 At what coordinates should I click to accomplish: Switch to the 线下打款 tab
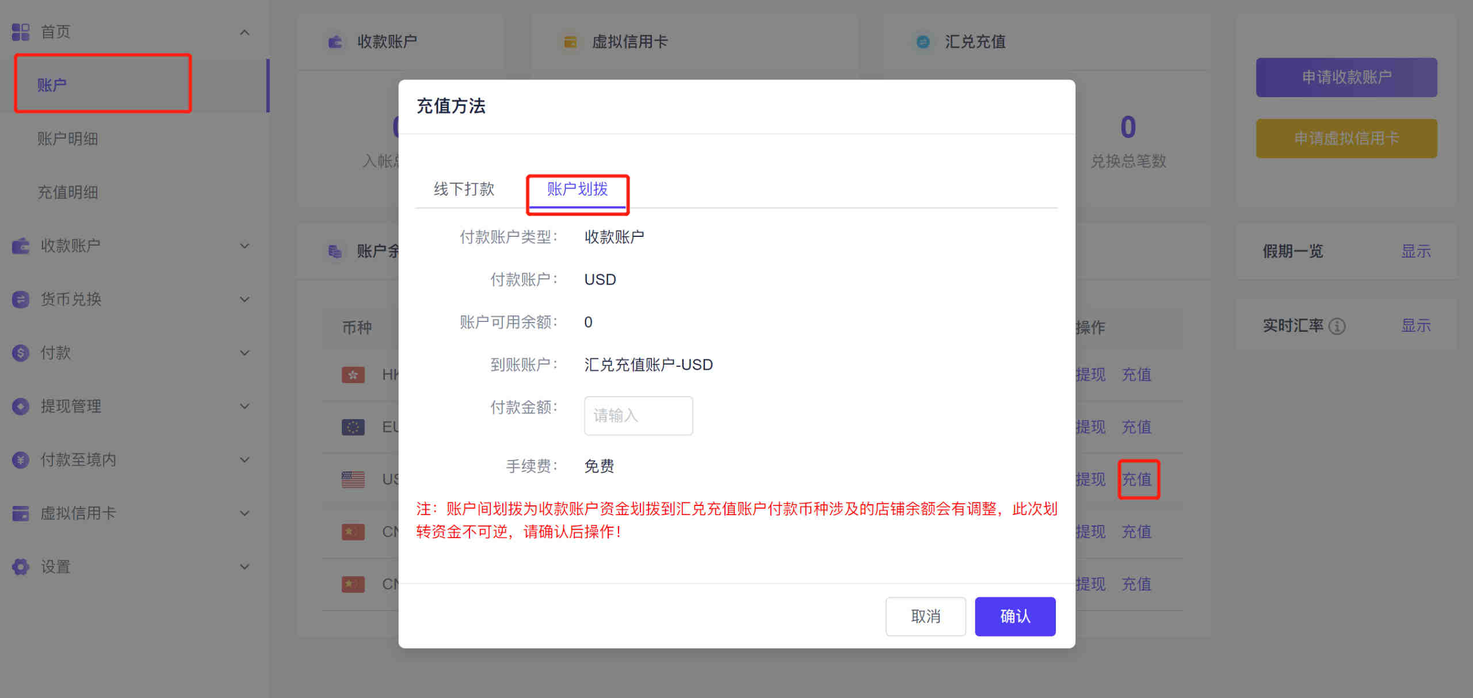pos(464,189)
